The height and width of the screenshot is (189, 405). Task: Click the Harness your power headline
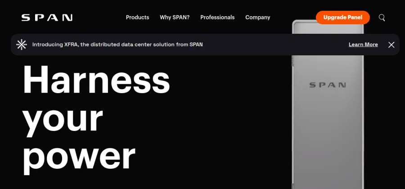(96, 120)
